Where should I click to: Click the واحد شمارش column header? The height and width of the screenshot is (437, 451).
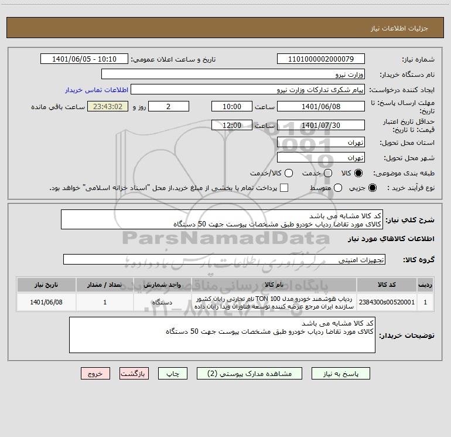tap(162, 284)
